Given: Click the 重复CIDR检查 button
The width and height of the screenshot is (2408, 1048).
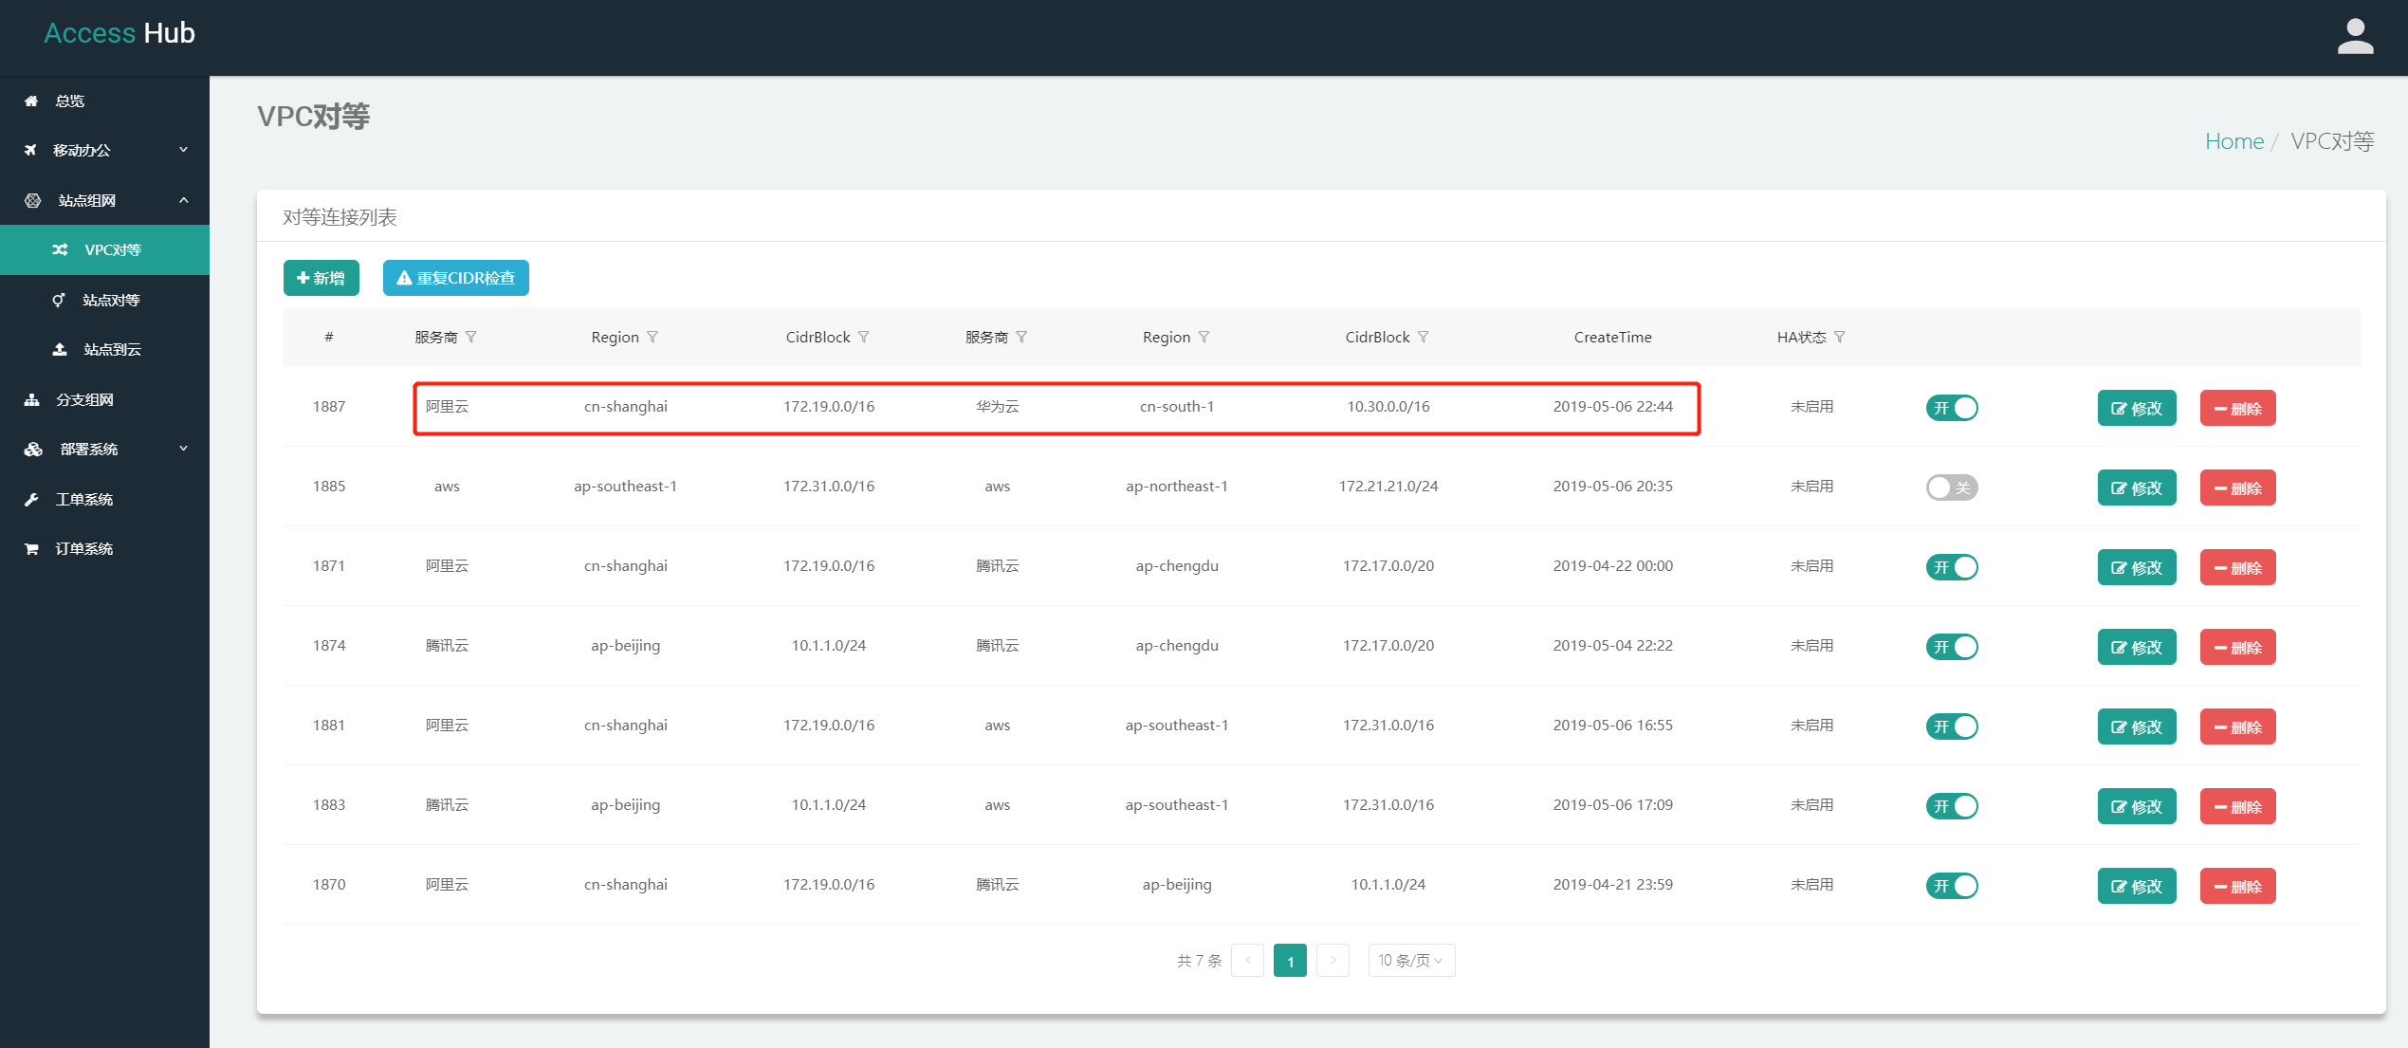Looking at the screenshot, I should [456, 278].
